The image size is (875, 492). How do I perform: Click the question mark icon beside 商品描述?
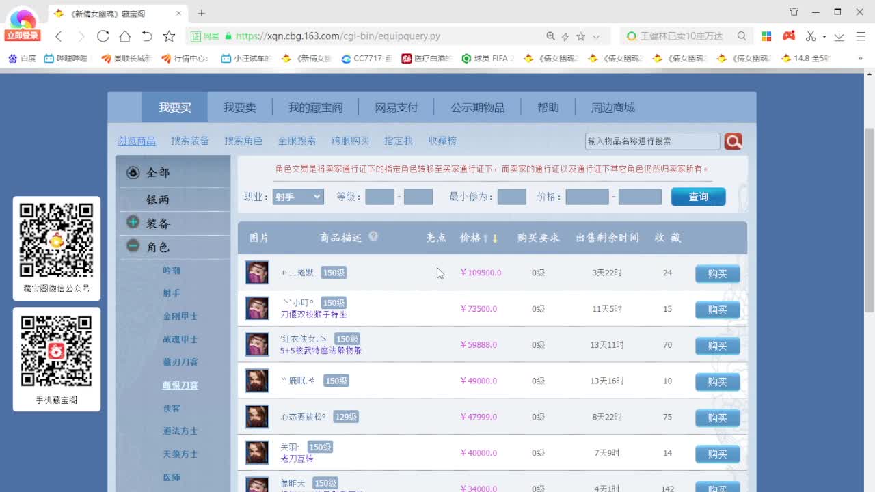(373, 235)
